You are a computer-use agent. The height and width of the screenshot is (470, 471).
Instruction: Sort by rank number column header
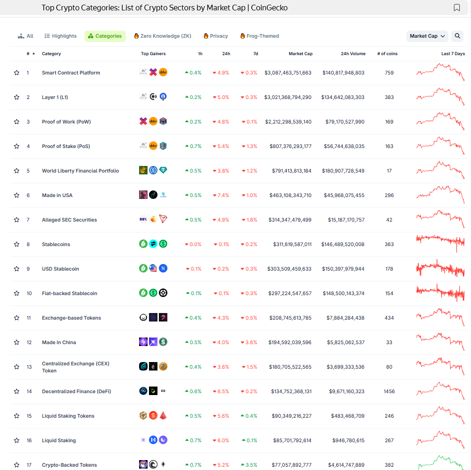(28, 54)
